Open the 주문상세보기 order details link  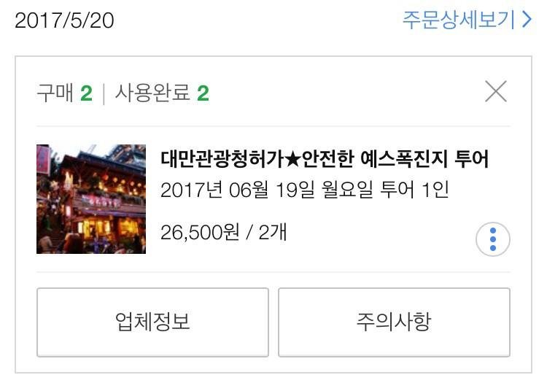click(468, 20)
